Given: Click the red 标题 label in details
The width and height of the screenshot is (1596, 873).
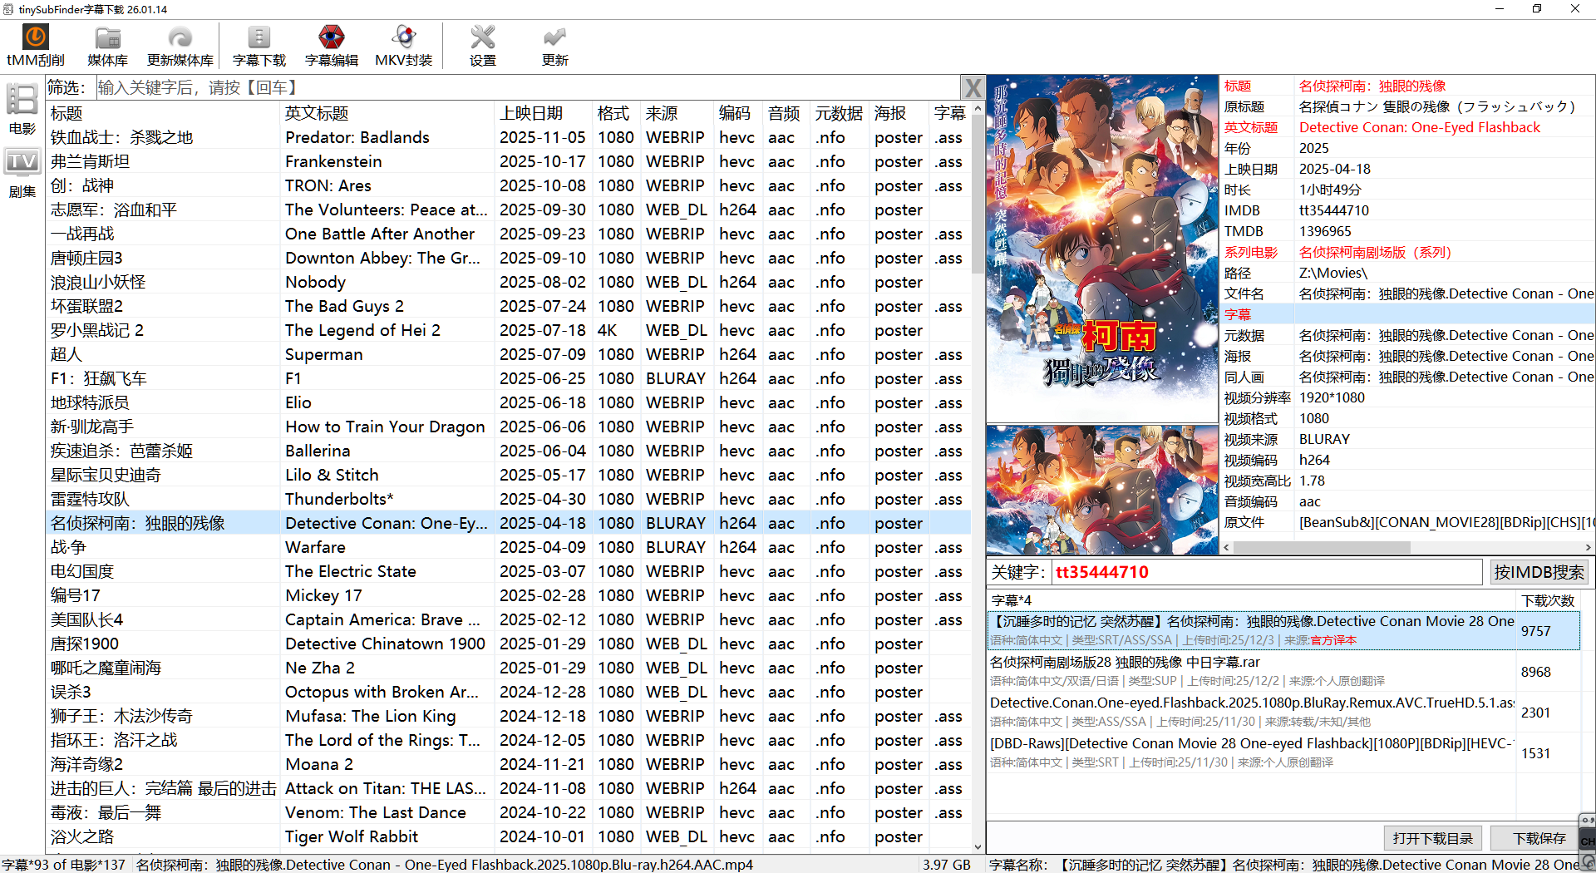Looking at the screenshot, I should tap(1238, 86).
